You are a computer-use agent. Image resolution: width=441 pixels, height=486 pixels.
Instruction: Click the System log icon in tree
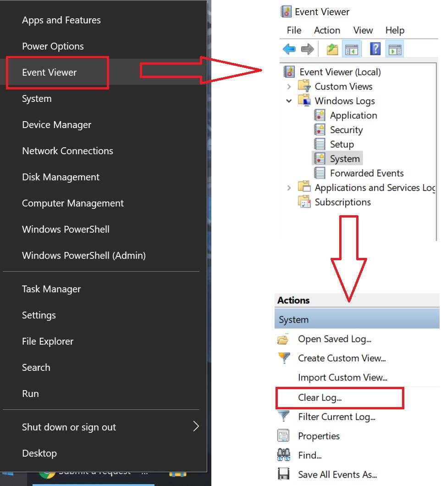[x=320, y=158]
